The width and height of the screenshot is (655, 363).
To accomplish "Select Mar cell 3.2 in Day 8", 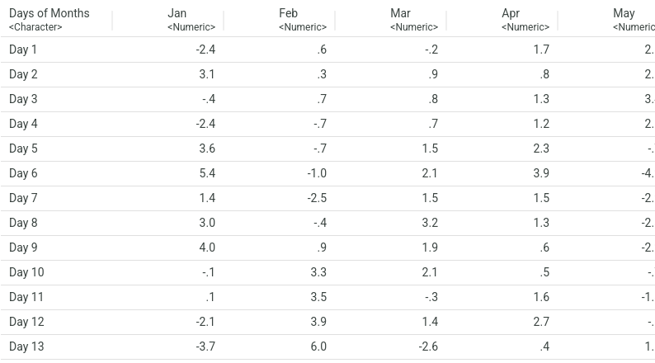I will pos(429,223).
